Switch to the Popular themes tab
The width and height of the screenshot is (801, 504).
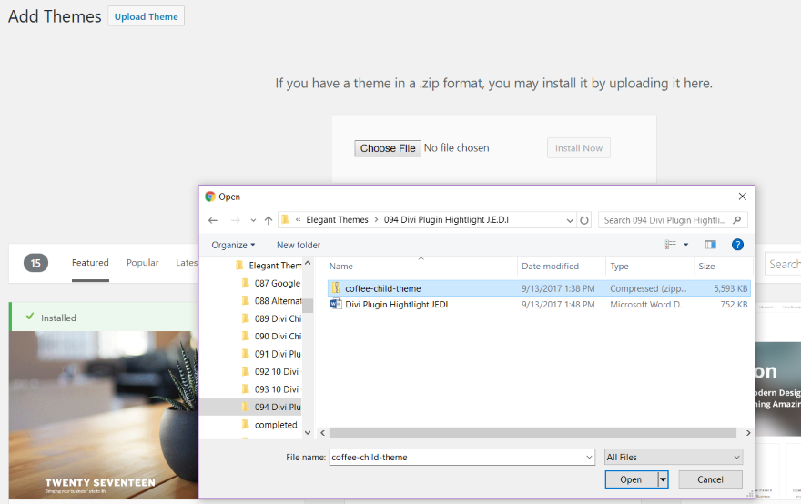pos(142,263)
